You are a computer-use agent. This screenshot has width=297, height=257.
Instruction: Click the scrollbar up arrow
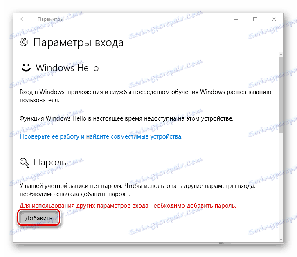tap(281, 54)
